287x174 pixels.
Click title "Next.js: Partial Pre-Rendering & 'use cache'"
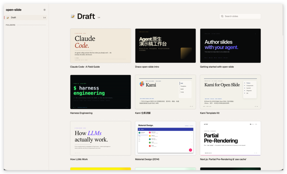pos(223,159)
